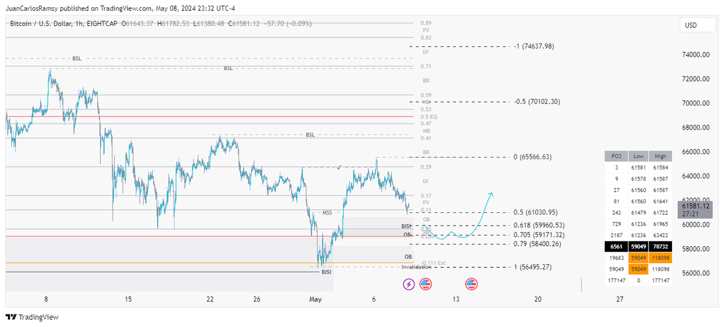Click the High column header in the table
This screenshot has width=724, height=327.
[x=661, y=156]
